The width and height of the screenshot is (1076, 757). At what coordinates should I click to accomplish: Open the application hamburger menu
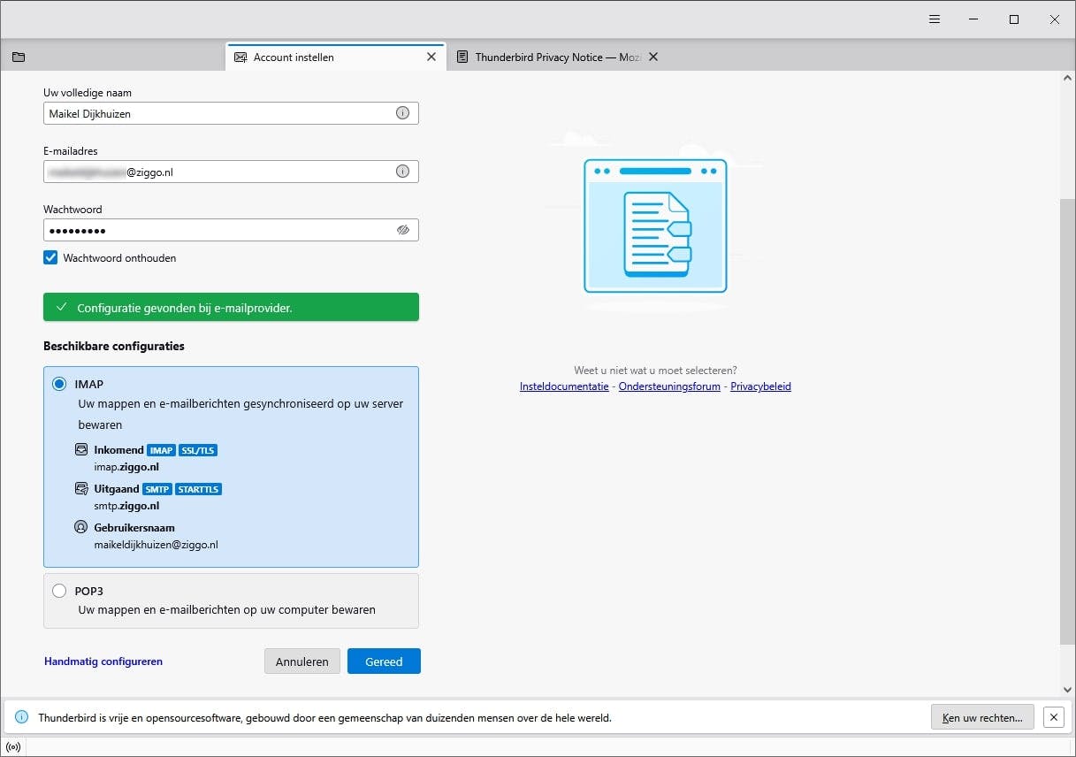coord(935,19)
